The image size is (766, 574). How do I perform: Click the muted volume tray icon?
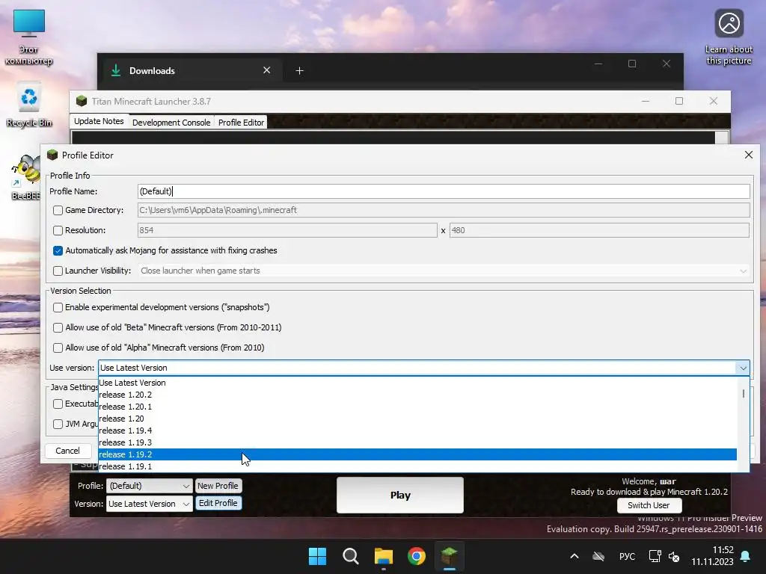[674, 556]
